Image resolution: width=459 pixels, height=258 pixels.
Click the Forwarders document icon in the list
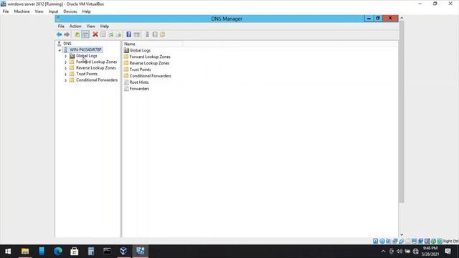(x=126, y=89)
